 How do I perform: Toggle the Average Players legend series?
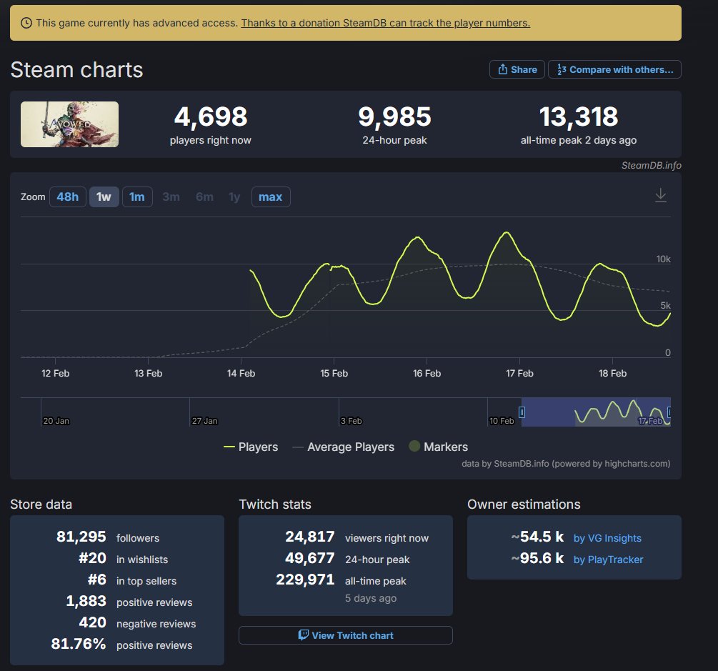[x=344, y=447]
